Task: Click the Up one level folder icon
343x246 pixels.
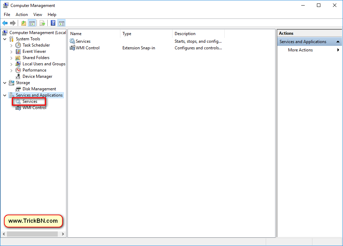Action: pos(24,23)
